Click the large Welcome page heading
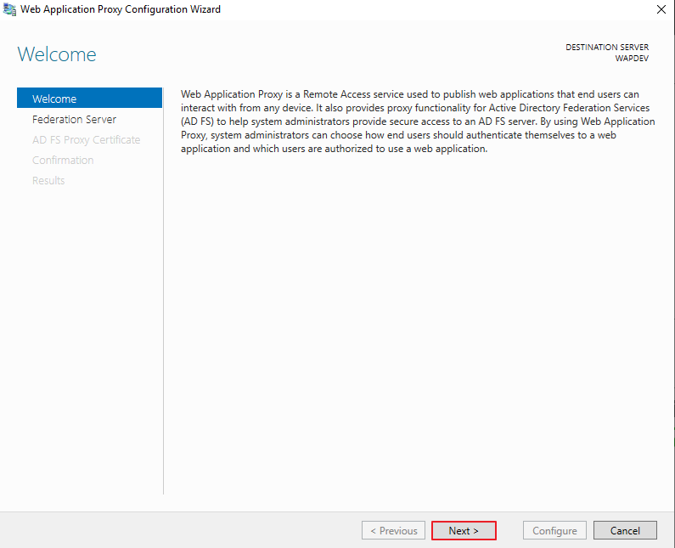The height and width of the screenshot is (548, 675). 57,54
